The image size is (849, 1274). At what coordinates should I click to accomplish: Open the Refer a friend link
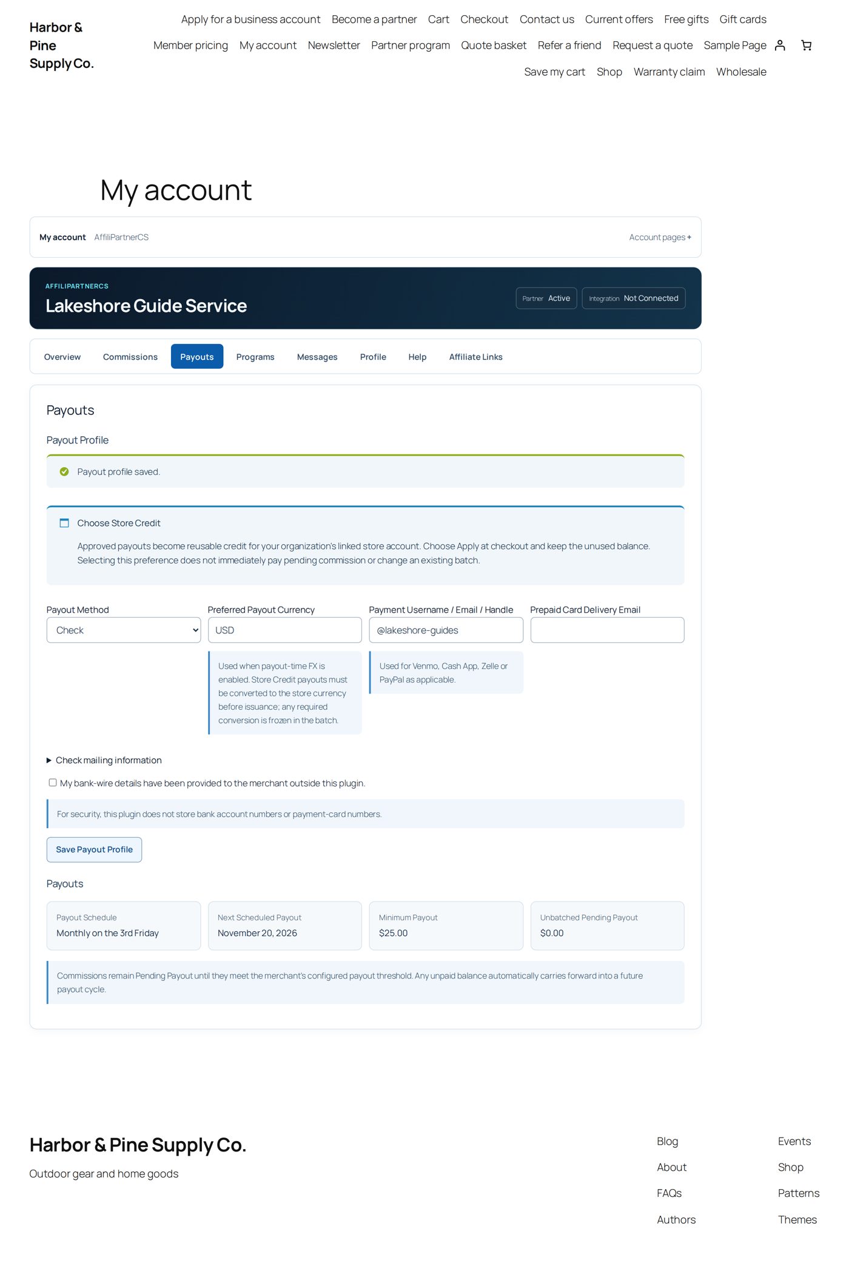[569, 45]
